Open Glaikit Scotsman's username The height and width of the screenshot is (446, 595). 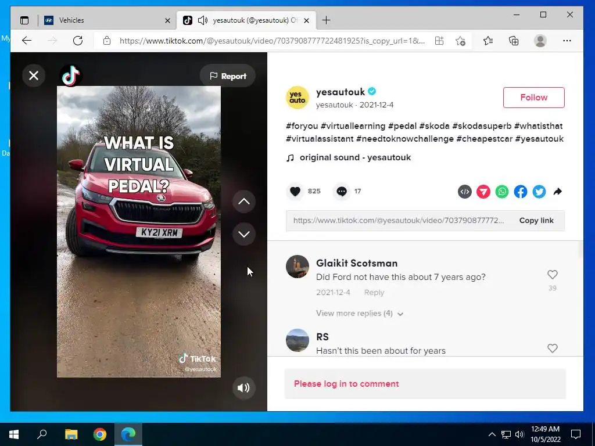357,263
